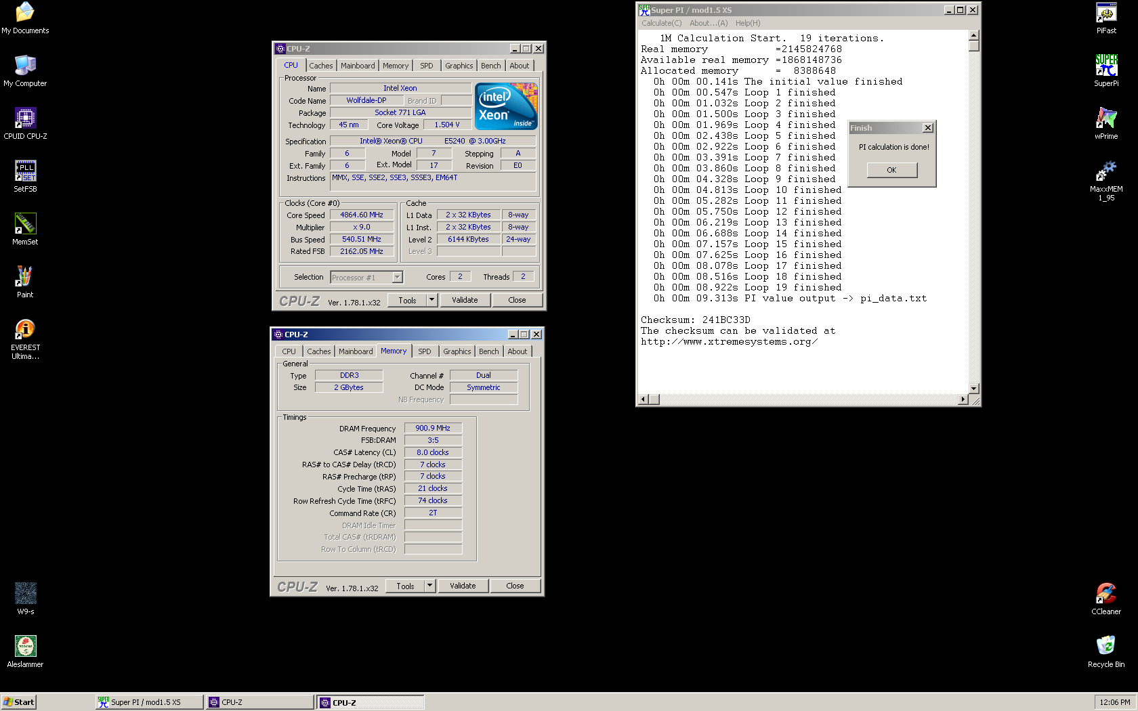Select the active CPU-Z taskbar button
The width and height of the screenshot is (1138, 711).
tap(371, 702)
